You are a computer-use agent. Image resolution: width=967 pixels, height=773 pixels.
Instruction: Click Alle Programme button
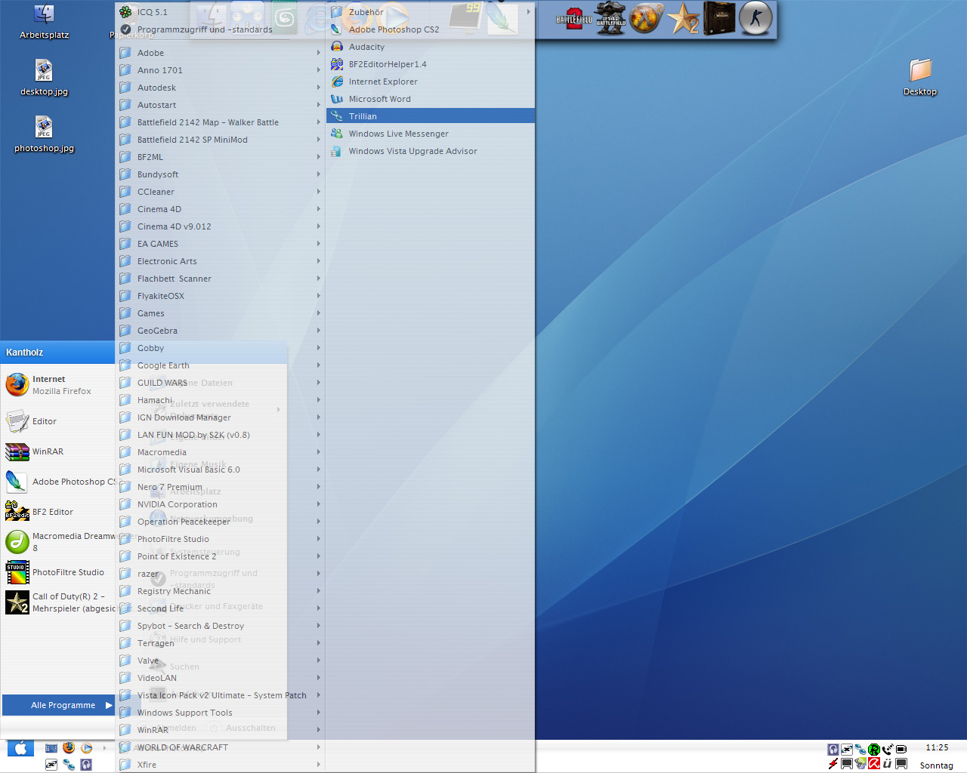tap(59, 705)
